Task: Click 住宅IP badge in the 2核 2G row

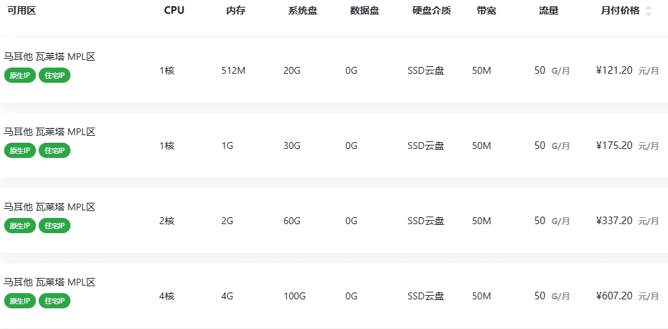Action: point(55,226)
